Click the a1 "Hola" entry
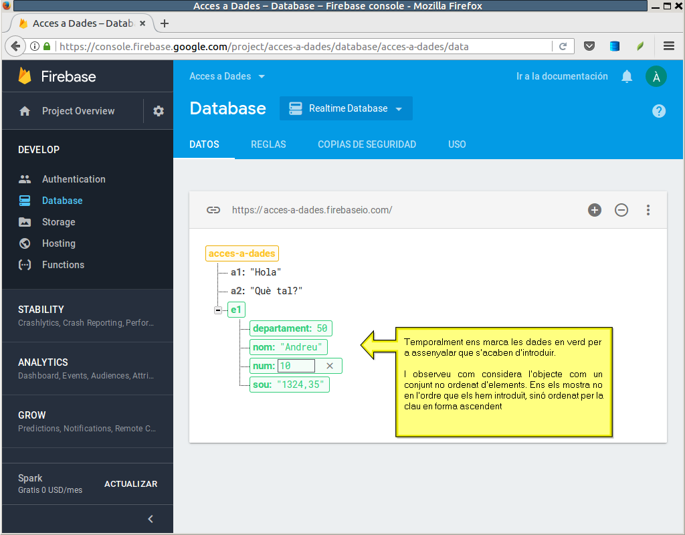 coord(256,272)
